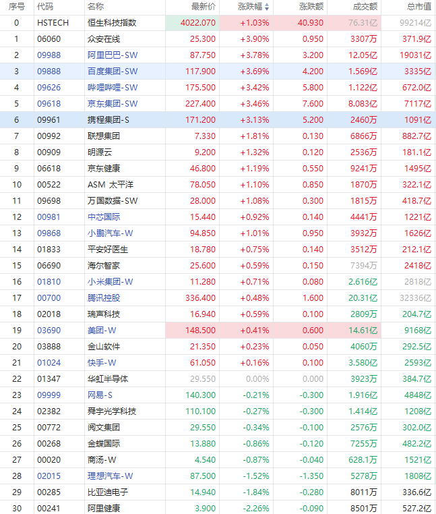
Task: Sort by the 成交额 column header
Action: point(365,7)
